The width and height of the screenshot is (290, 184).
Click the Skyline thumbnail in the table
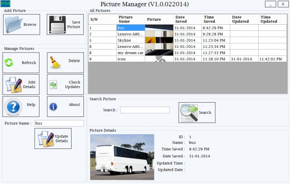point(159,40)
